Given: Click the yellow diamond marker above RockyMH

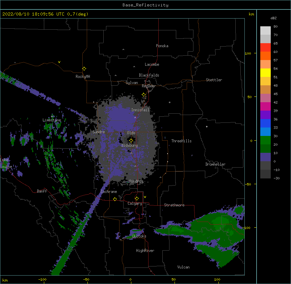Looking at the screenshot, I should coord(84,69).
